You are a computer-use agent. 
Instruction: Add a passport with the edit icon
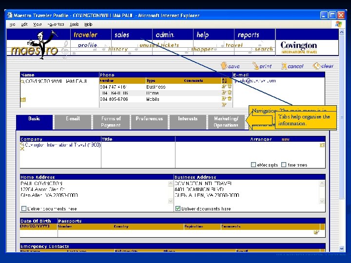pos(316,232)
